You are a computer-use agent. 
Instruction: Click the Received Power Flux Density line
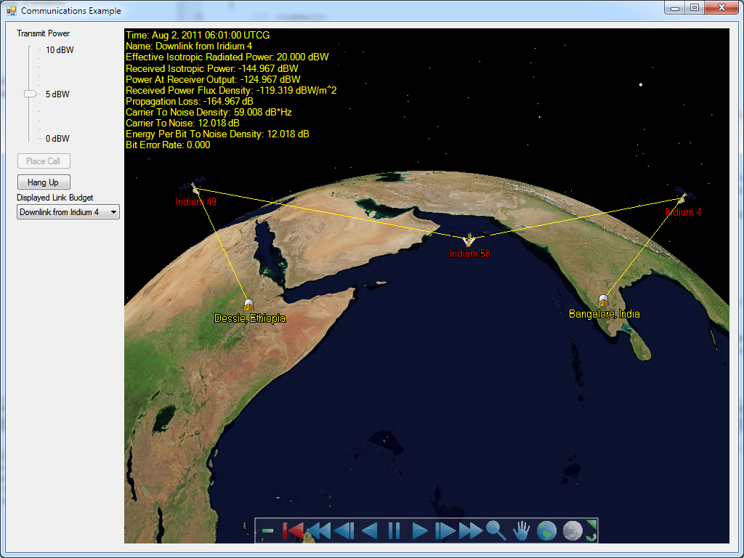(231, 90)
